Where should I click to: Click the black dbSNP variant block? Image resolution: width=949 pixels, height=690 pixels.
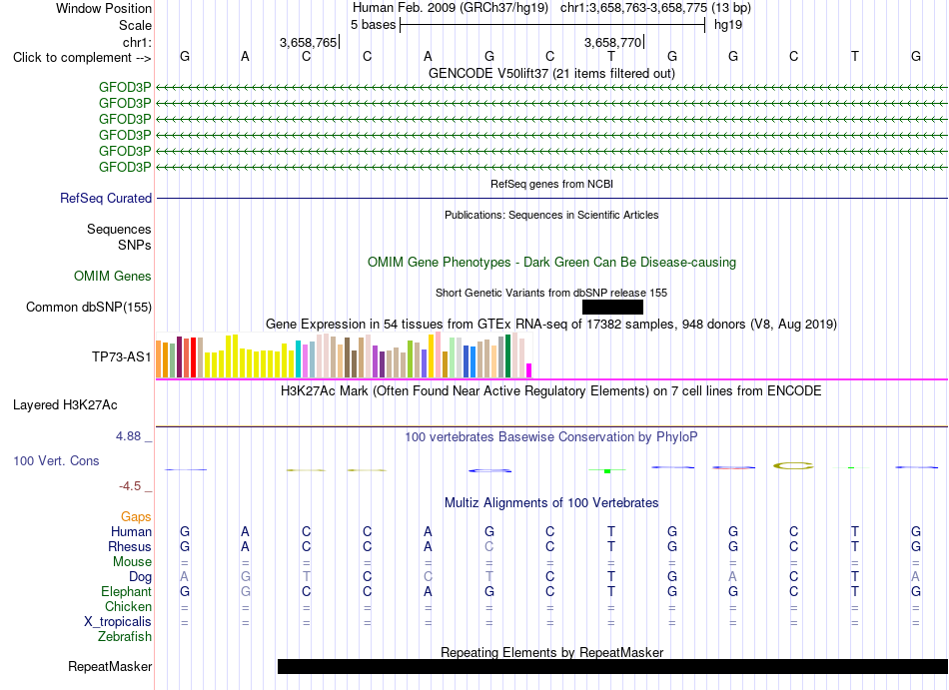(612, 308)
